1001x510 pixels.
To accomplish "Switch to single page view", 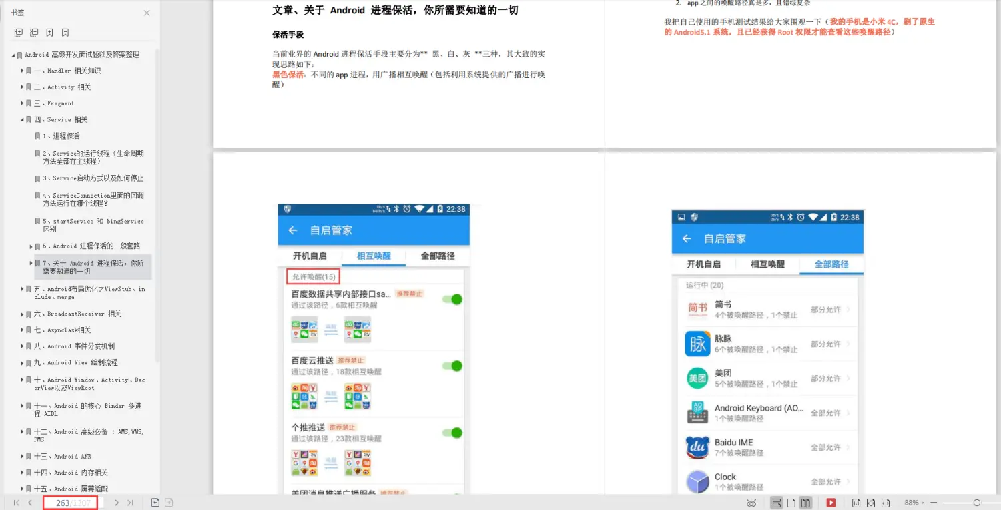I will [x=791, y=503].
